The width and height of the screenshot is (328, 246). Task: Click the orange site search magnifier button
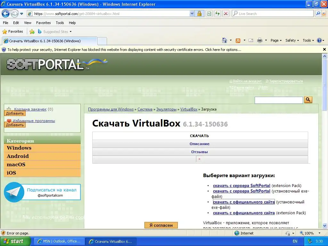tap(308, 100)
